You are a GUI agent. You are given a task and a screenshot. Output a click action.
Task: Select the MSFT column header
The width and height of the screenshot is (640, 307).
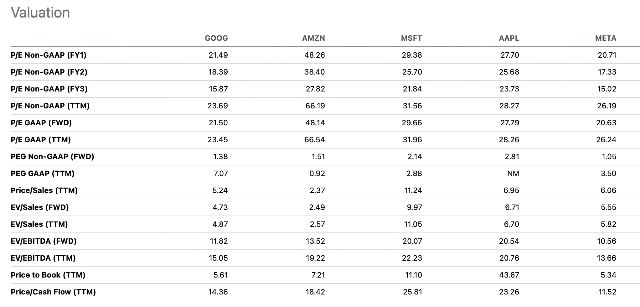pyautogui.click(x=411, y=38)
